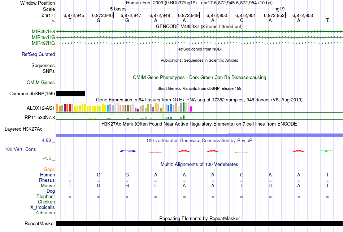The height and width of the screenshot is (232, 343).
Task: Click the 4.88 PhyloP upper value
Action: tap(46, 140)
